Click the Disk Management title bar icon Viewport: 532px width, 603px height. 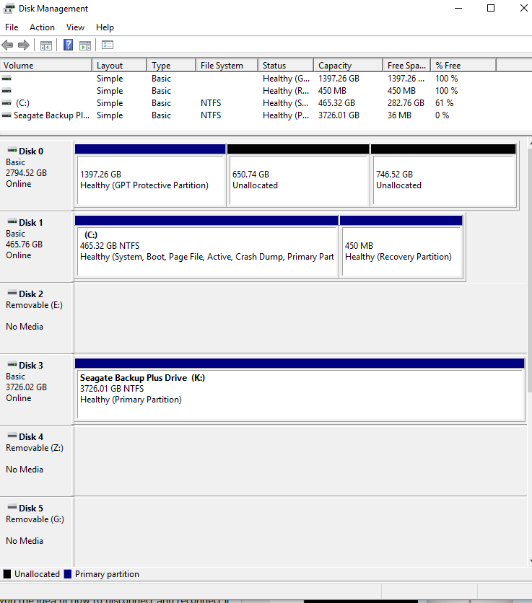(x=9, y=8)
